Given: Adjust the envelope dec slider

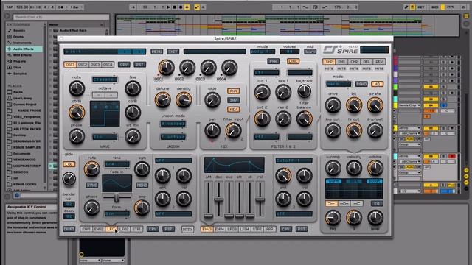Looking at the screenshot, I should 219,199.
